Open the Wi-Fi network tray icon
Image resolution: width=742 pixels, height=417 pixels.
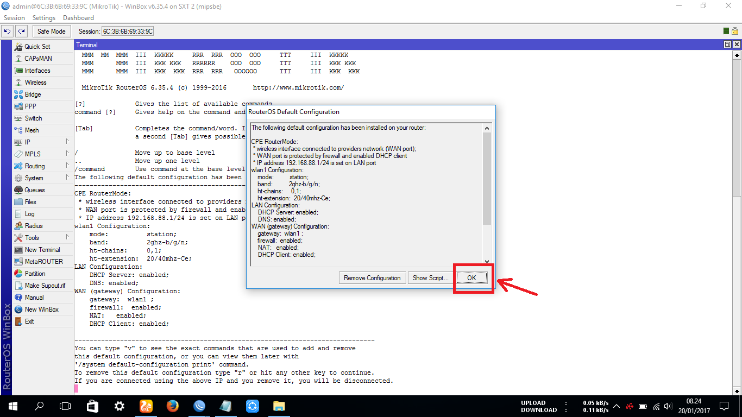point(656,406)
